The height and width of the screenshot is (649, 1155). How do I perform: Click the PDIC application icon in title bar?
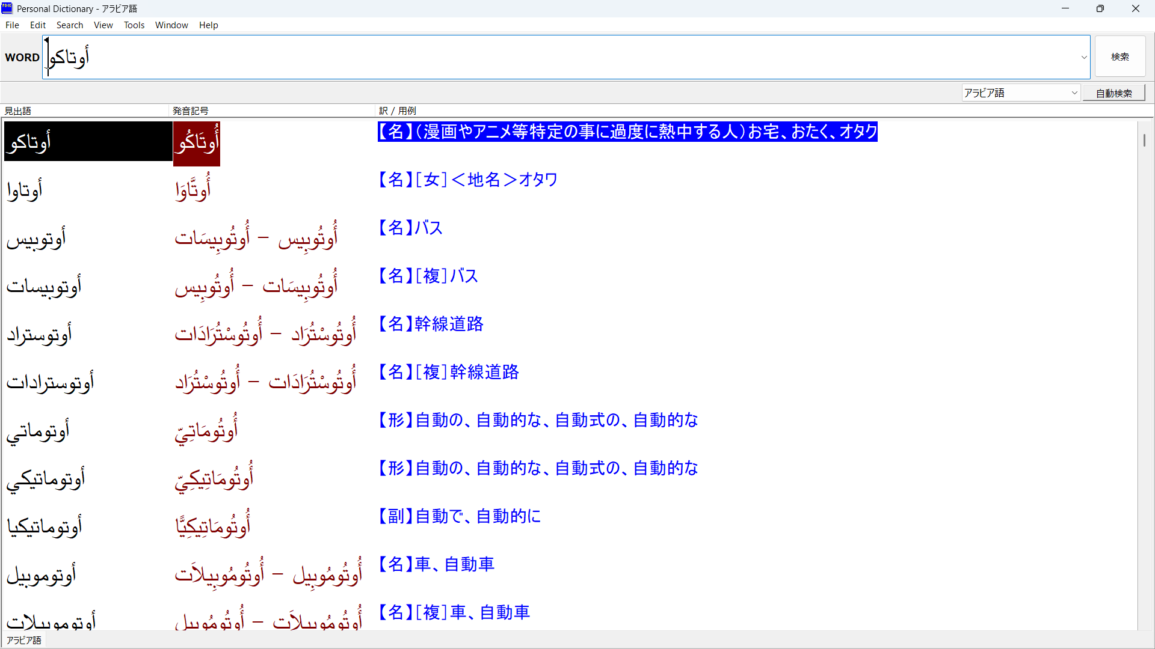pos(8,8)
